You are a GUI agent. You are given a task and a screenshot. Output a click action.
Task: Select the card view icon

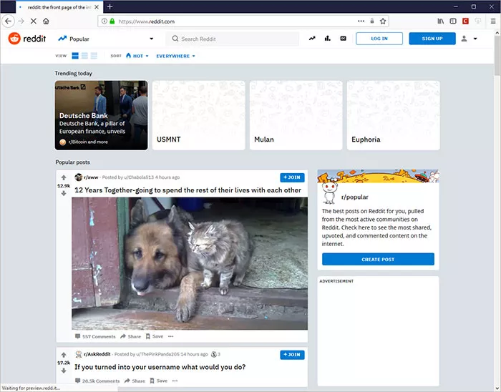click(75, 56)
